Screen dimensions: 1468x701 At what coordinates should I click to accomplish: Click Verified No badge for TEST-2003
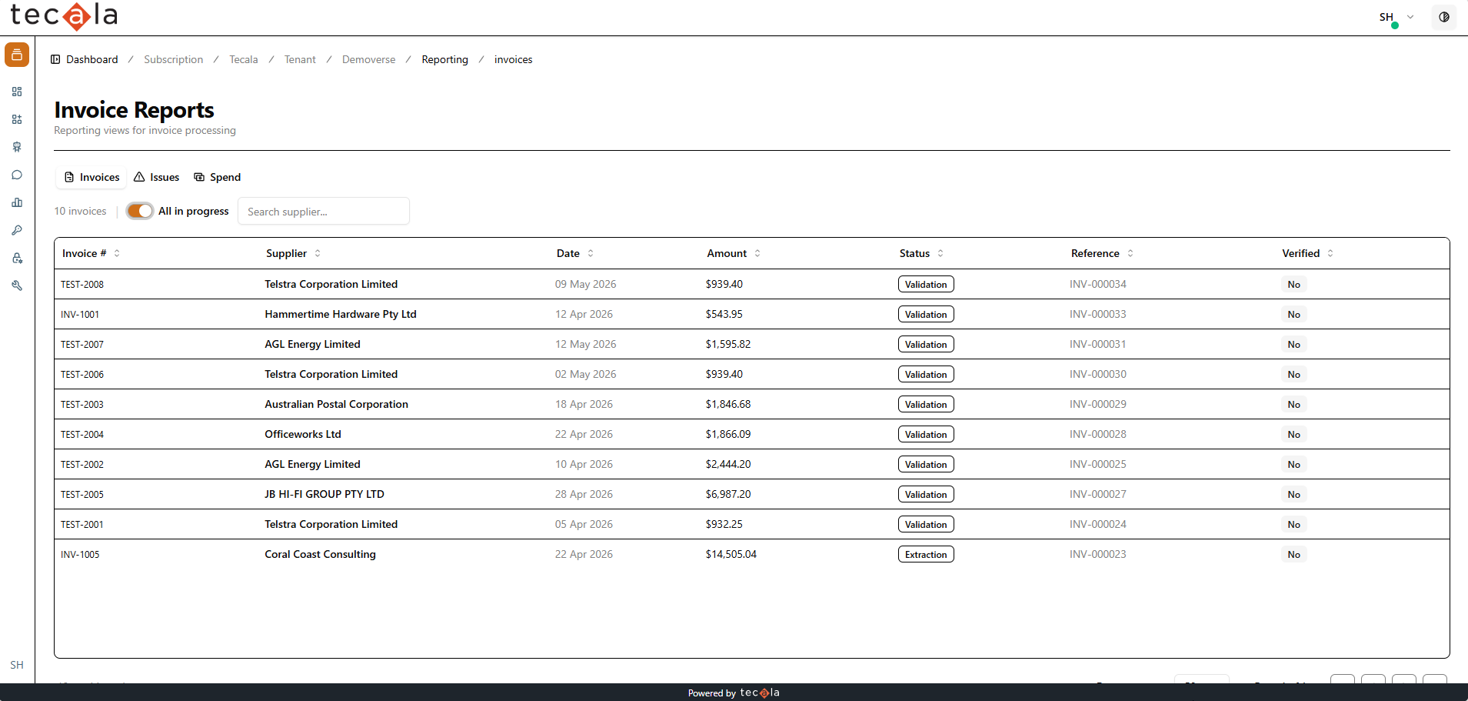1294,404
